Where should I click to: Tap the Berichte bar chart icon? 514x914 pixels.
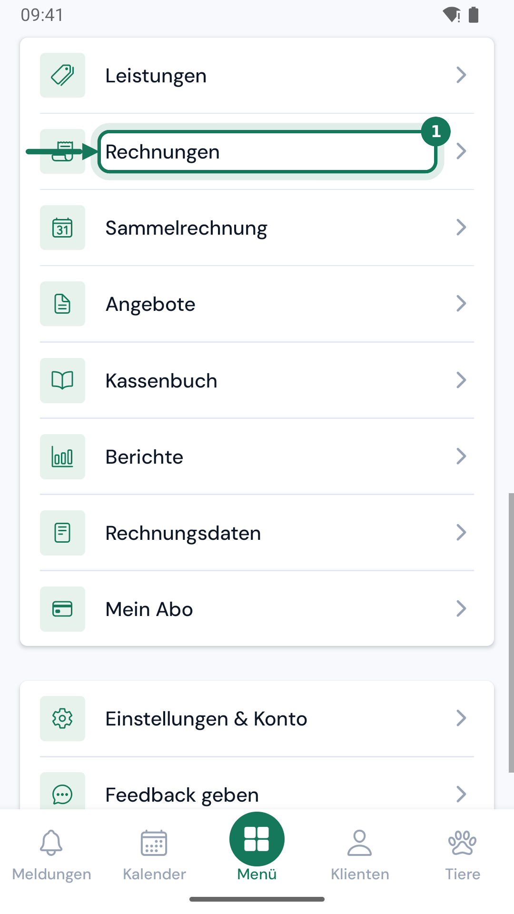click(x=62, y=457)
